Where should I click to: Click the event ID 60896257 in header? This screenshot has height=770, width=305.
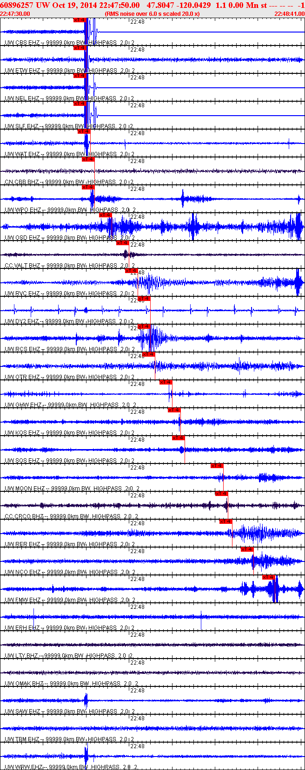[16, 5]
